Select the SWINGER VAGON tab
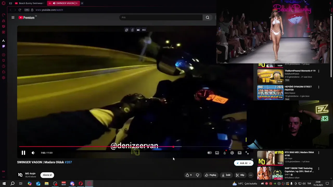 coord(63,3)
